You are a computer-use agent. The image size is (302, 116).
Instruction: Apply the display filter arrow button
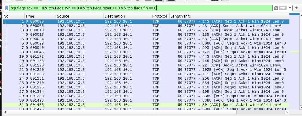[283, 8]
